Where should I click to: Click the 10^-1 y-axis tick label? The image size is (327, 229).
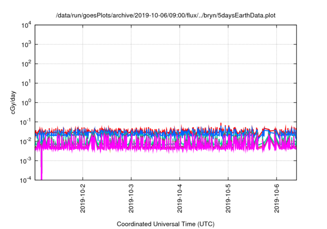click(x=25, y=122)
